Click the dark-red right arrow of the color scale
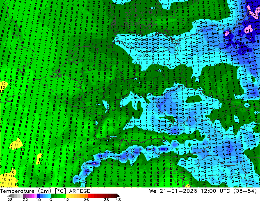This screenshot has width=260, height=201. 118,196
